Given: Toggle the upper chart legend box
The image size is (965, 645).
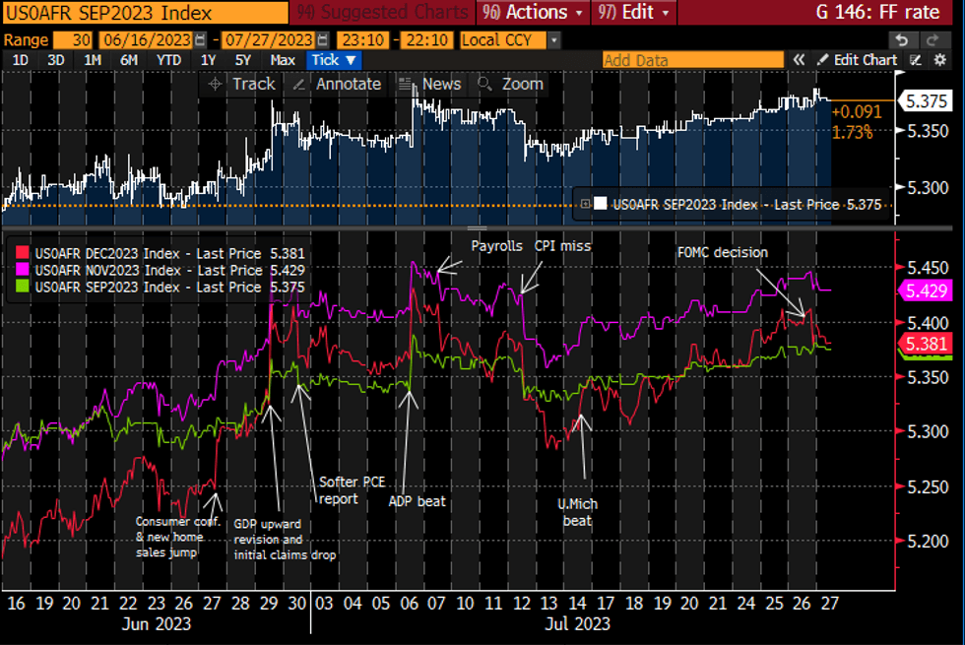Looking at the screenshot, I should click(x=585, y=204).
